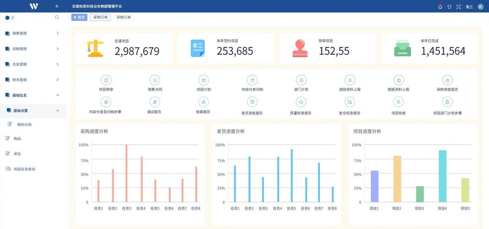489x229 pixels.
Task: Switch to the 首页 tab
Action: [x=79, y=17]
